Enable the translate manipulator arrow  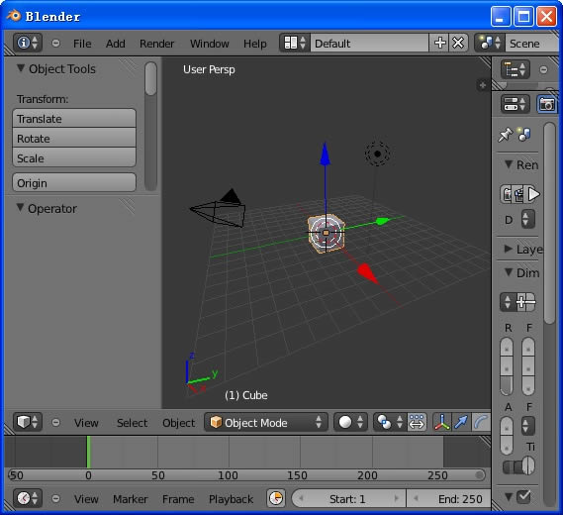point(461,422)
